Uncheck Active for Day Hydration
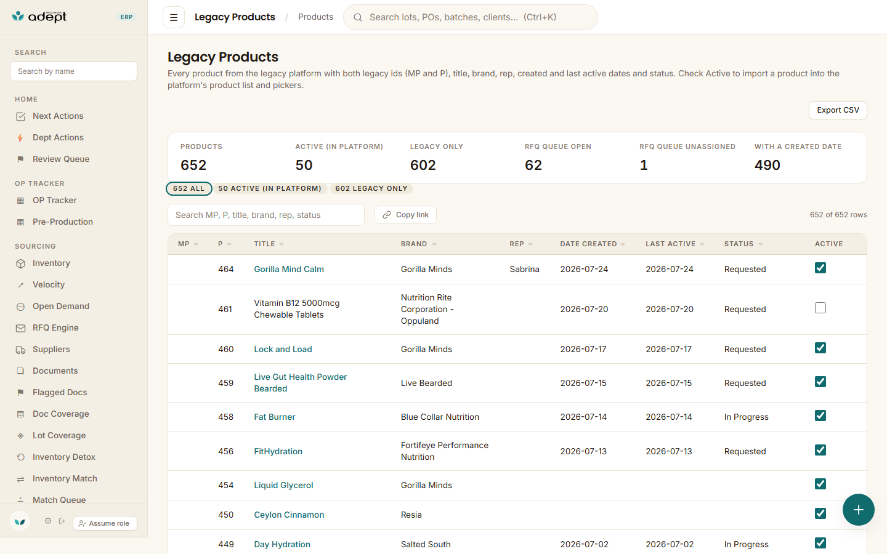This screenshot has width=887, height=554. coord(820,543)
